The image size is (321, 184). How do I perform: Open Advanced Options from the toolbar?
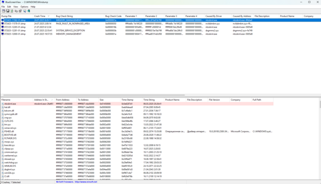[4, 11]
